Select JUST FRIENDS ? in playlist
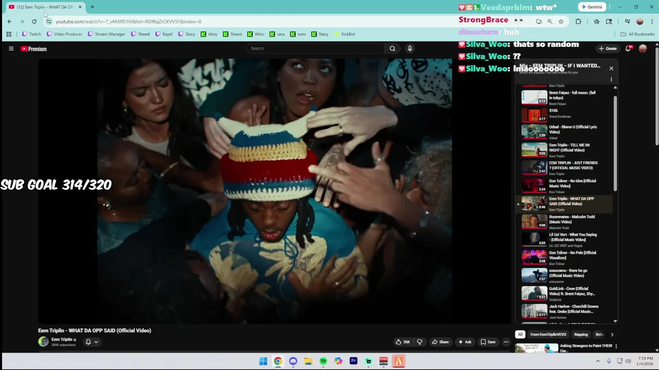The width and height of the screenshot is (659, 370). coord(564,168)
